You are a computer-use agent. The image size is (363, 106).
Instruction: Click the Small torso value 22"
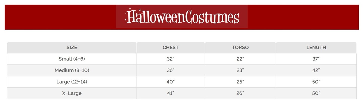[240, 59]
